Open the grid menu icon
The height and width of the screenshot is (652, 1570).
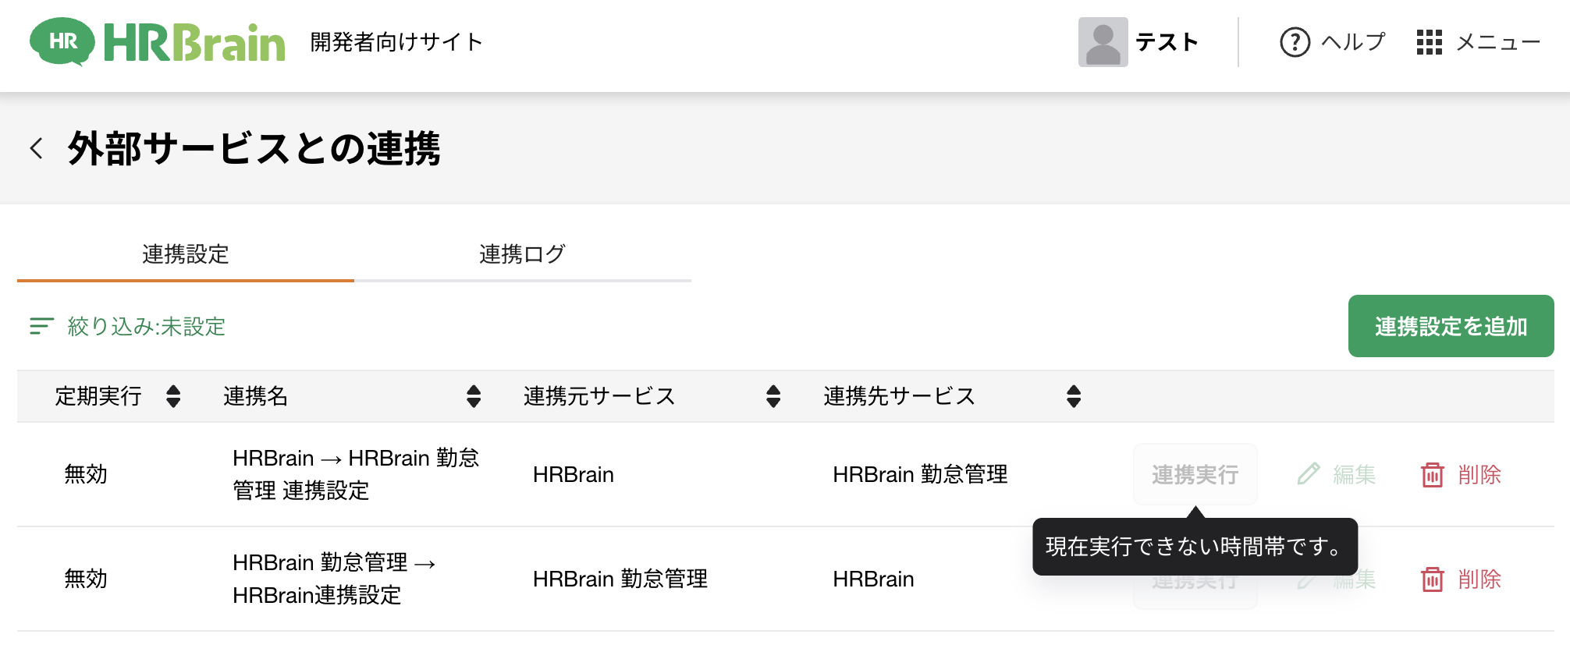[1429, 42]
